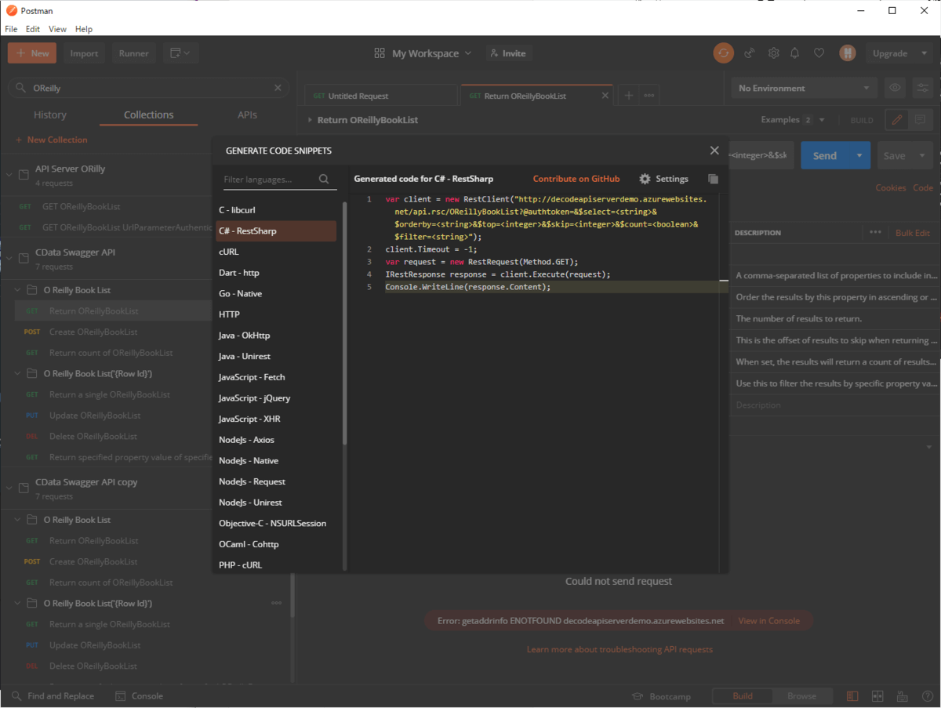
Task: Select the Untitled Request tab
Action: click(380, 96)
